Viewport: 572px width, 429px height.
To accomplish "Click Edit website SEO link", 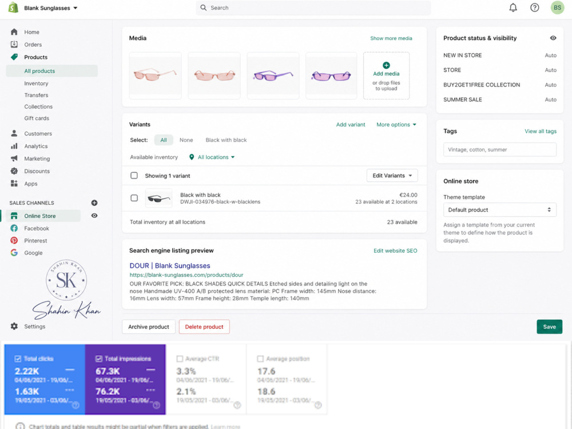I will coord(395,251).
